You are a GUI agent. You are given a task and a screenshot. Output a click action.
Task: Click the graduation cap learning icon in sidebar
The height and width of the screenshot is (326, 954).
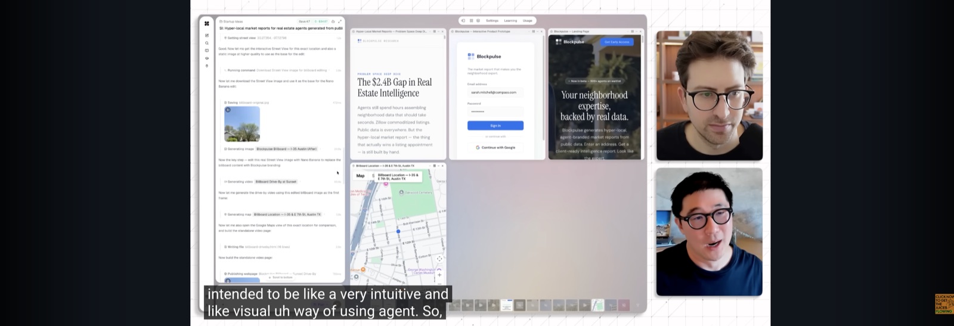(207, 58)
